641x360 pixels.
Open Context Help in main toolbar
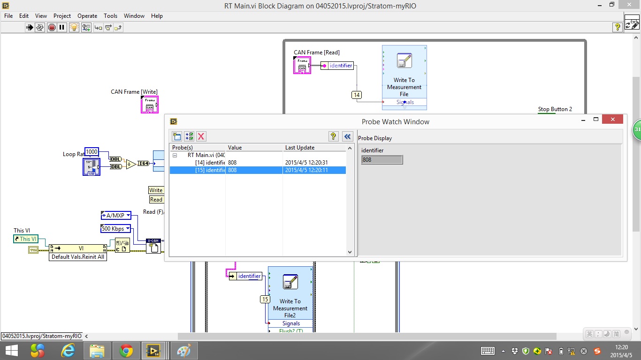pos(618,28)
